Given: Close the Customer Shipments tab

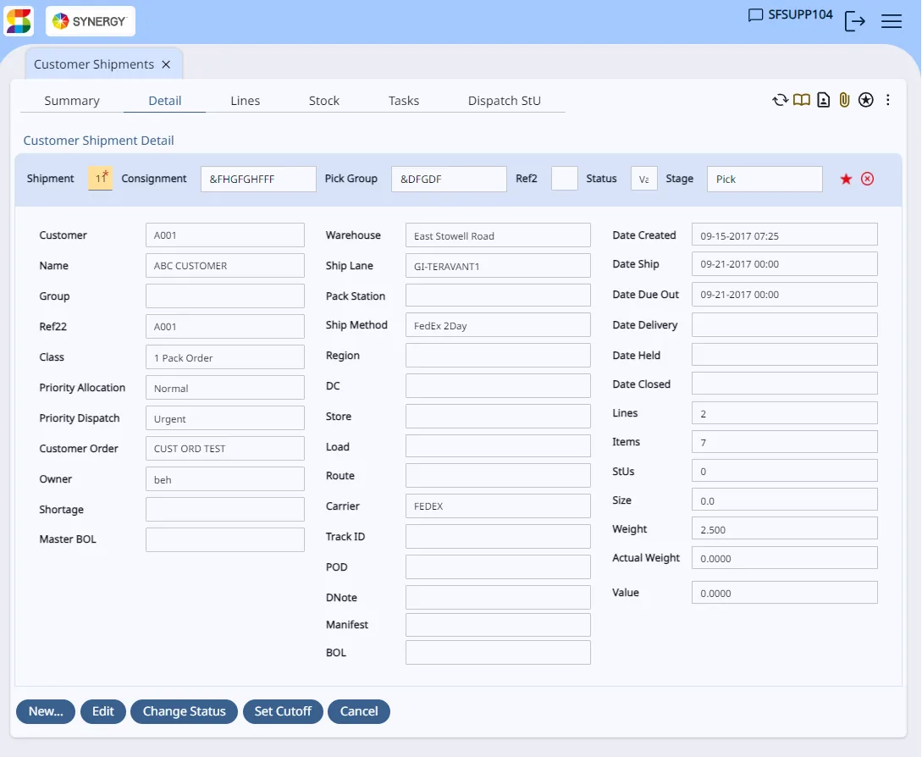Looking at the screenshot, I should (166, 64).
